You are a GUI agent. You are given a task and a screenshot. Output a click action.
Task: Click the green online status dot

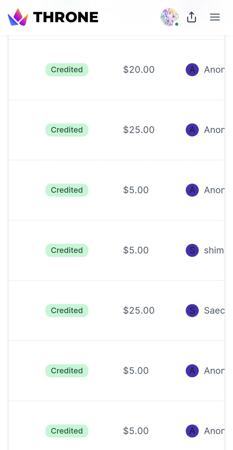click(x=177, y=24)
